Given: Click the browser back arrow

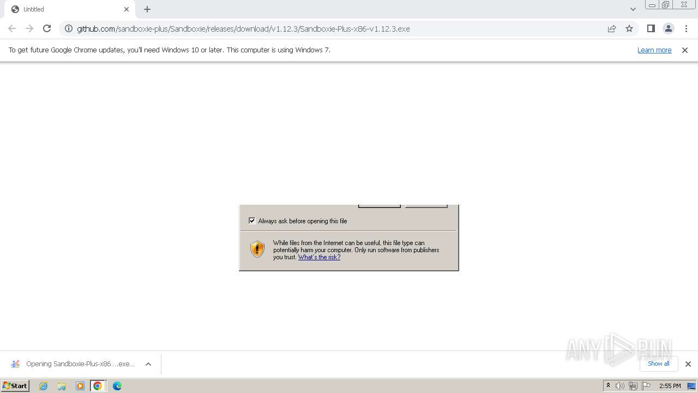Looking at the screenshot, I should pos(12,28).
